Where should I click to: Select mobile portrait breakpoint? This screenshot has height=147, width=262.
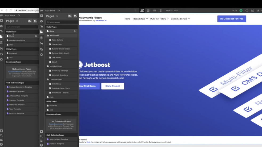click(160, 10)
